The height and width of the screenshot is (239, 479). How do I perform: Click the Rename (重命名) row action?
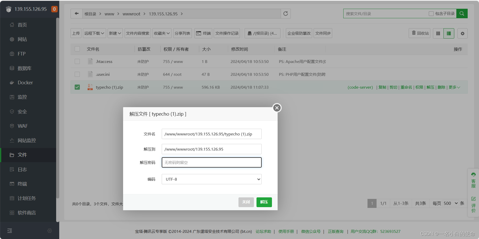tap(406, 87)
